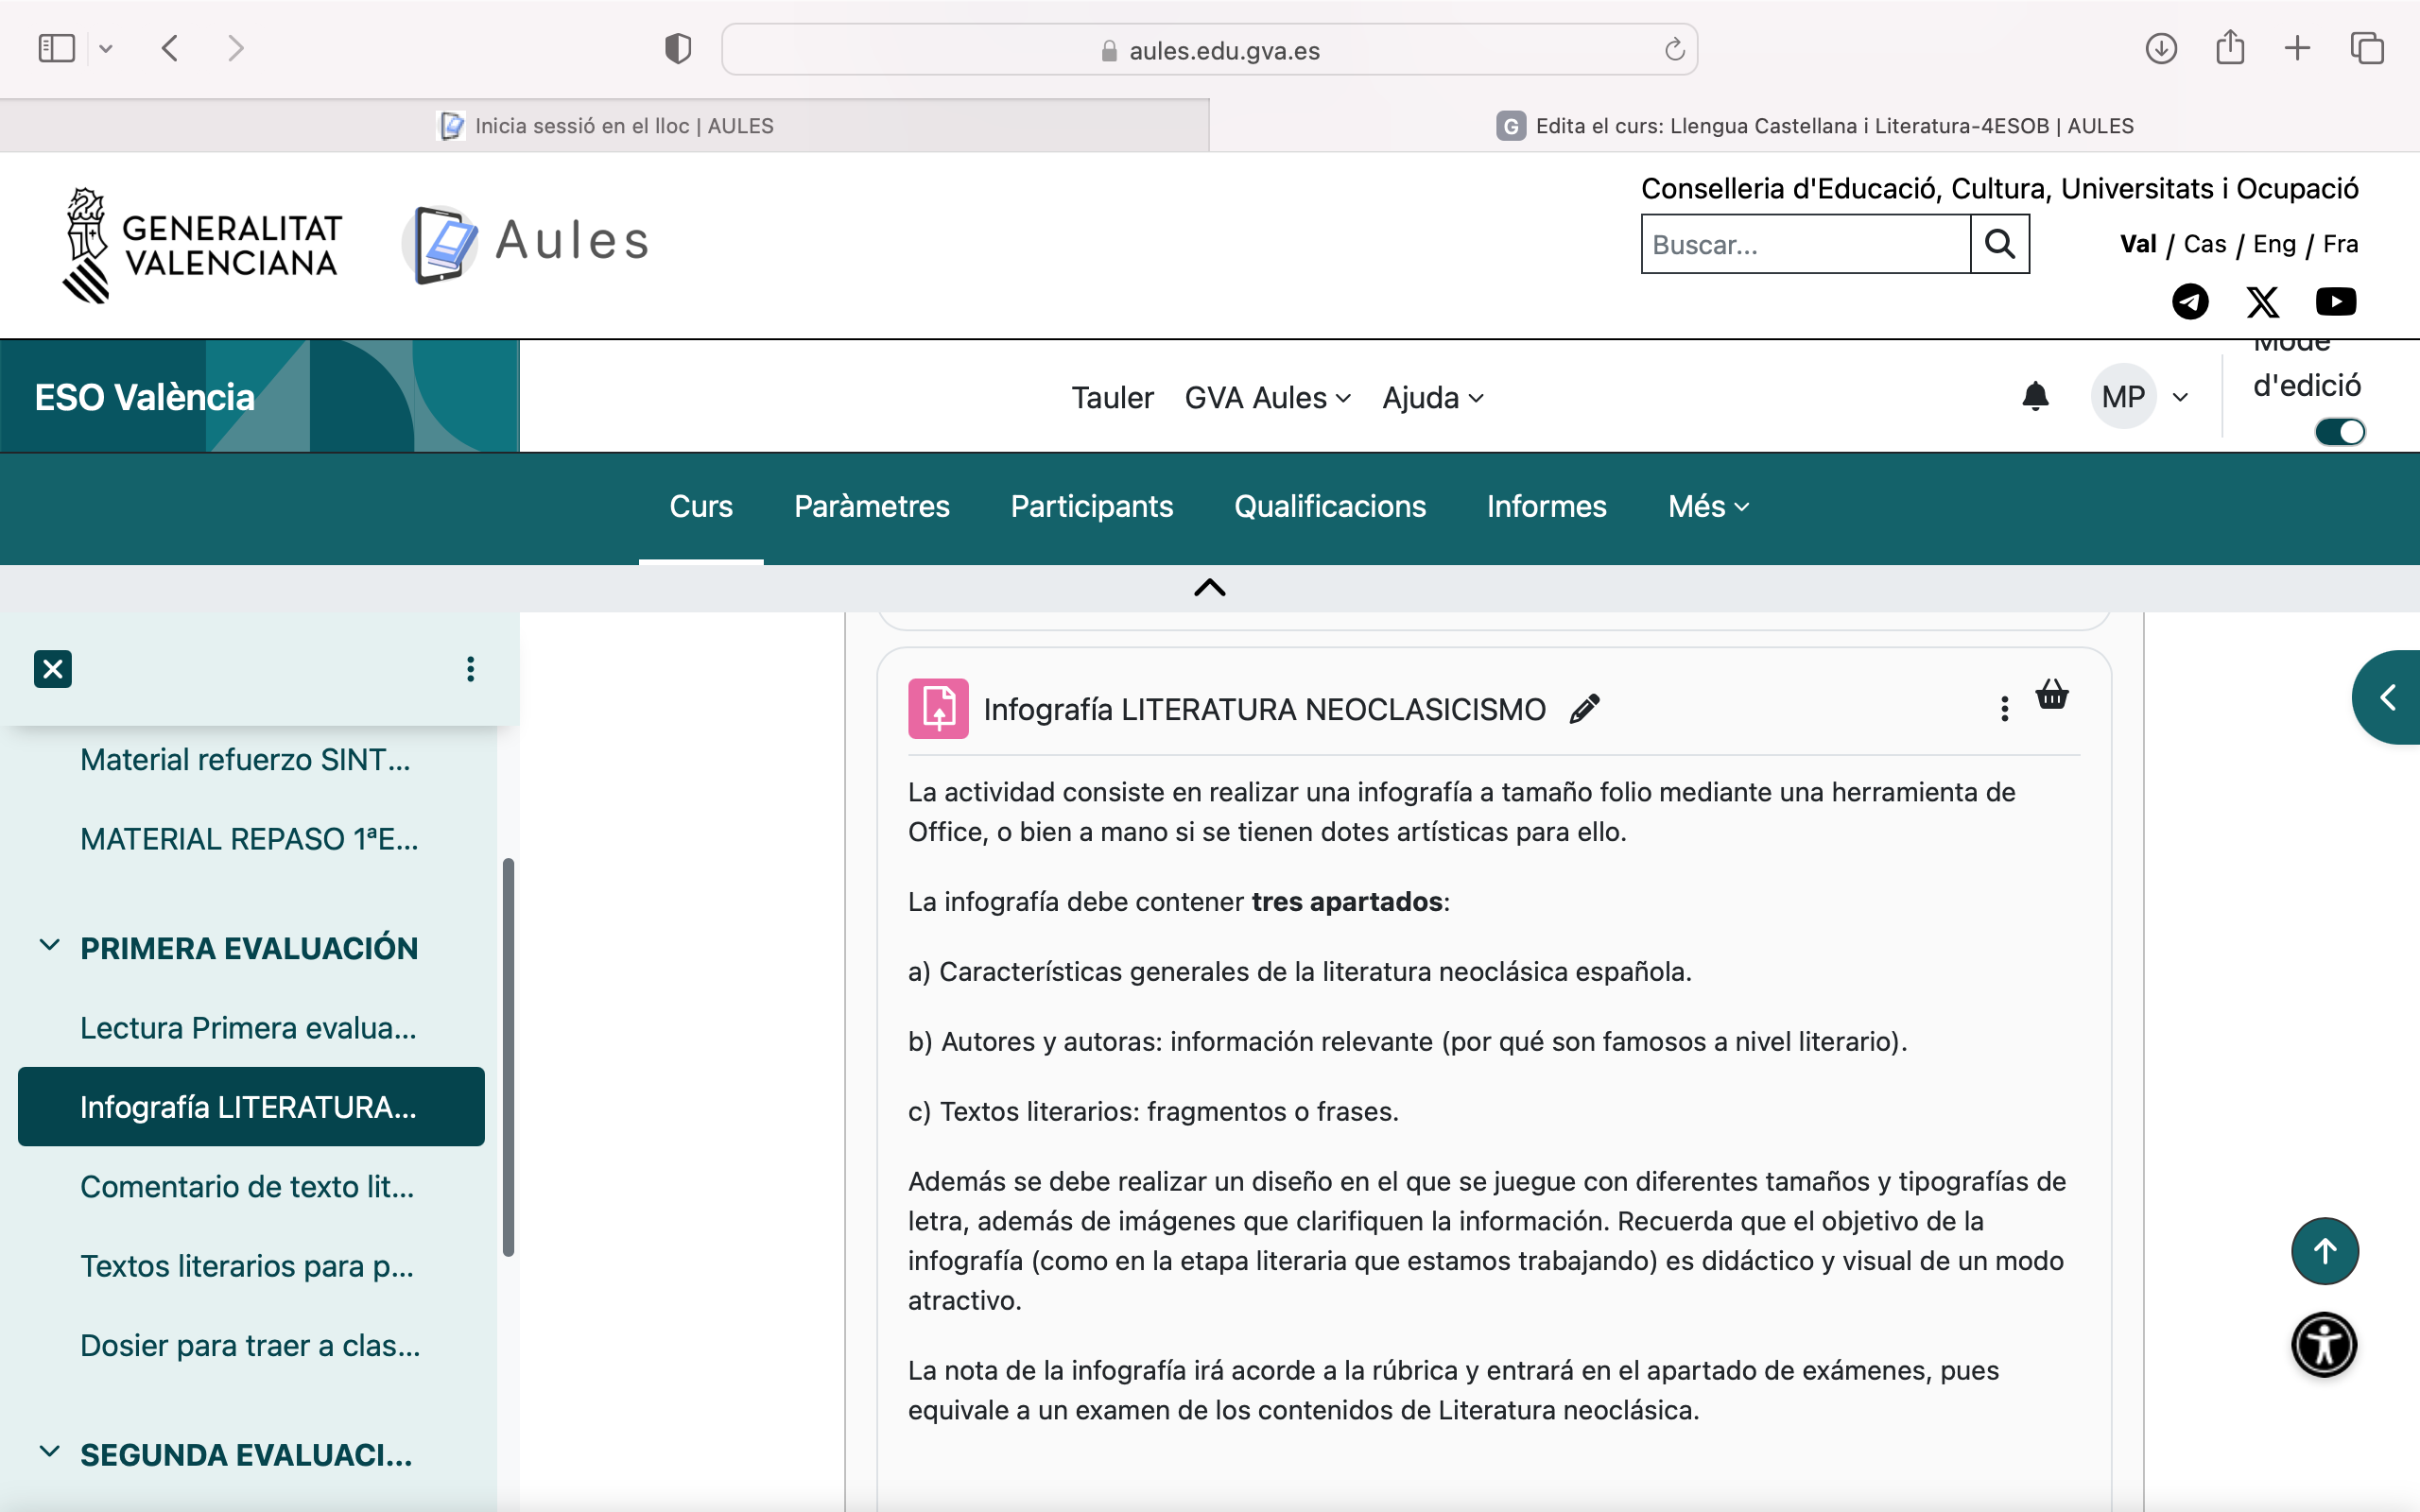Open activity three-dot actions menu
Viewport: 2420px width, 1512px height.
pos(2004,709)
